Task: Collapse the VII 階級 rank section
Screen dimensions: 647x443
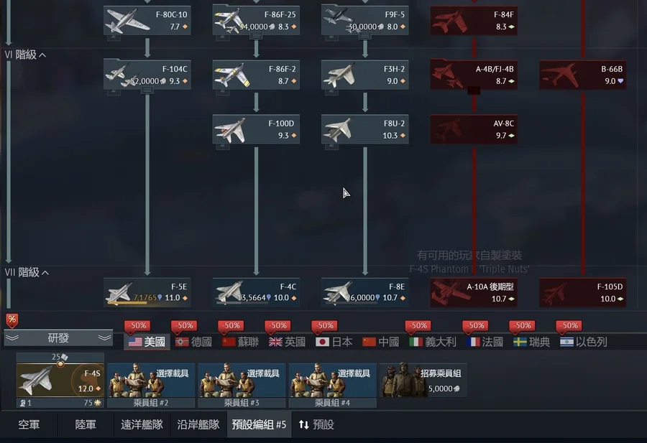Action: point(27,272)
